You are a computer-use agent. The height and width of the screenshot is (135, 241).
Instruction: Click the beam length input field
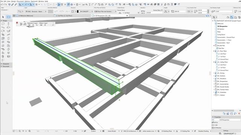tap(180, 12)
